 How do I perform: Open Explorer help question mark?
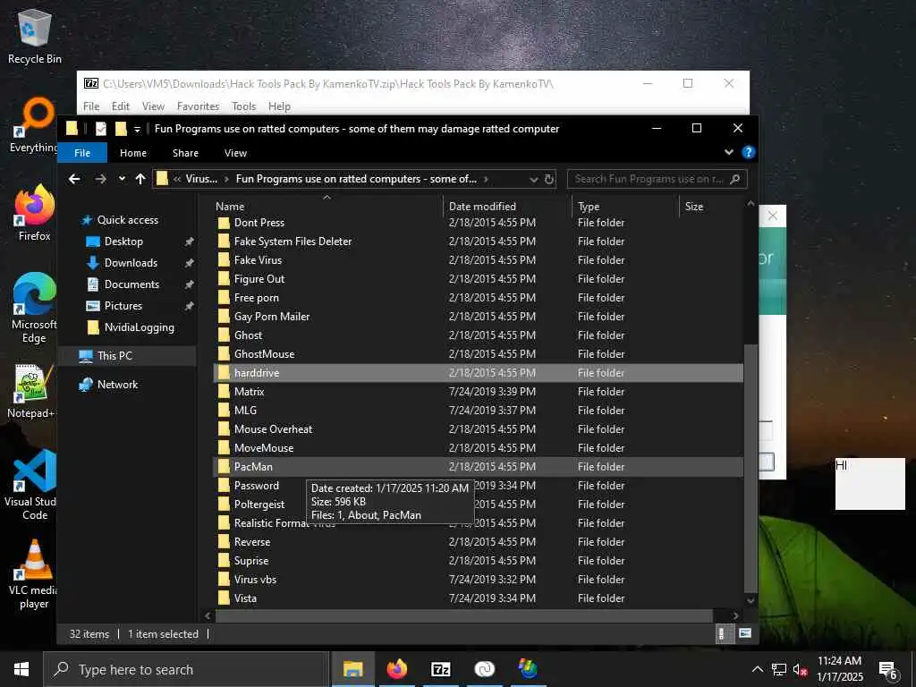coord(749,152)
